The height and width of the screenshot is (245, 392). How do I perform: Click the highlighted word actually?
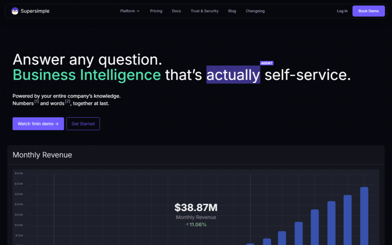tap(233, 75)
